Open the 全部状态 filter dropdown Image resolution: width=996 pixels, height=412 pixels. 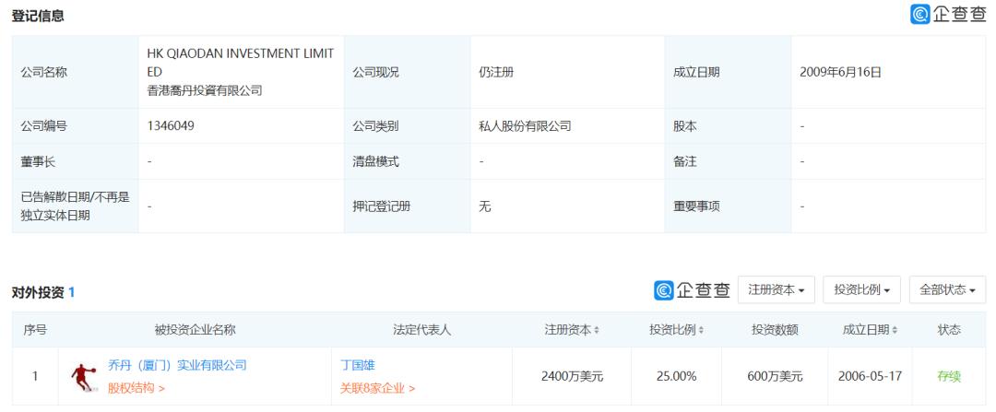[x=948, y=290]
